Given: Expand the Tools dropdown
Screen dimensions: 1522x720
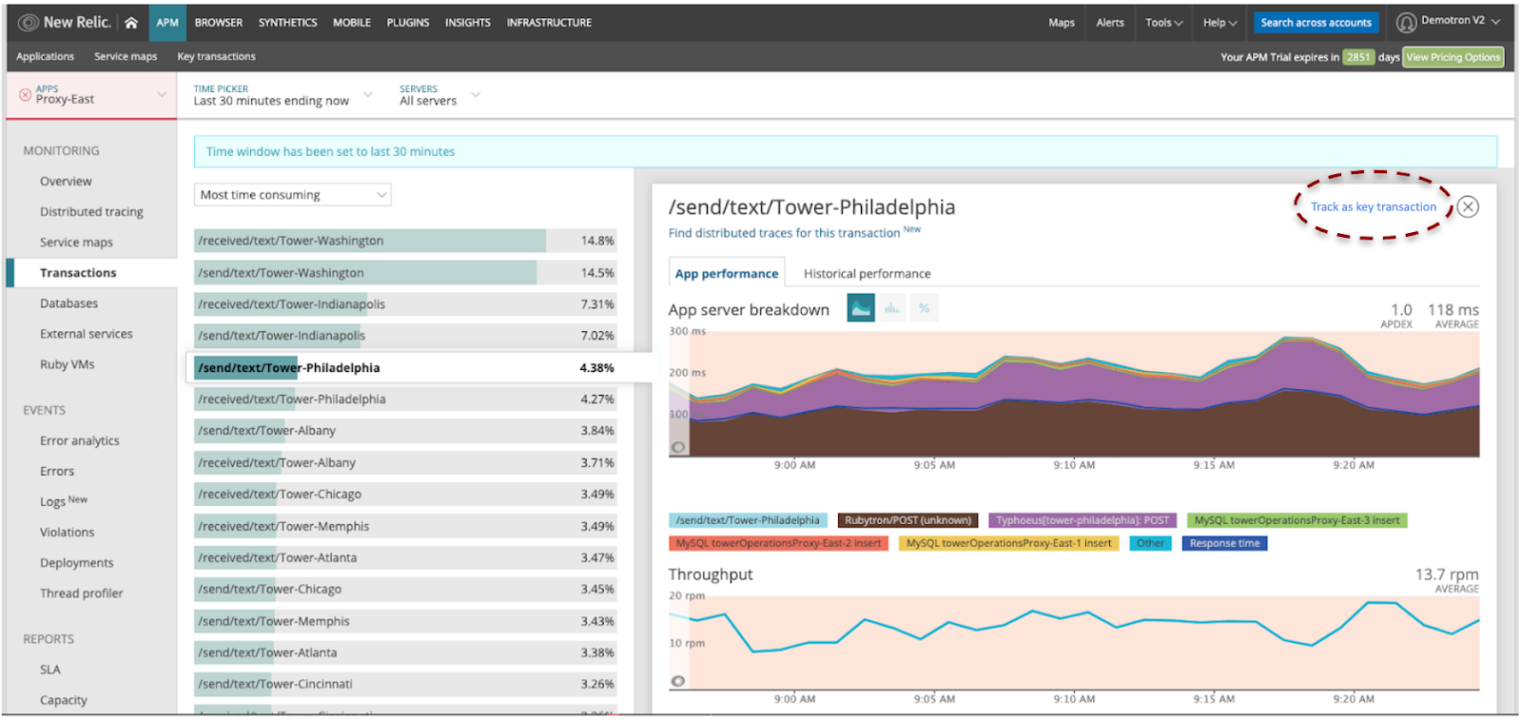Looking at the screenshot, I should click(x=1164, y=23).
